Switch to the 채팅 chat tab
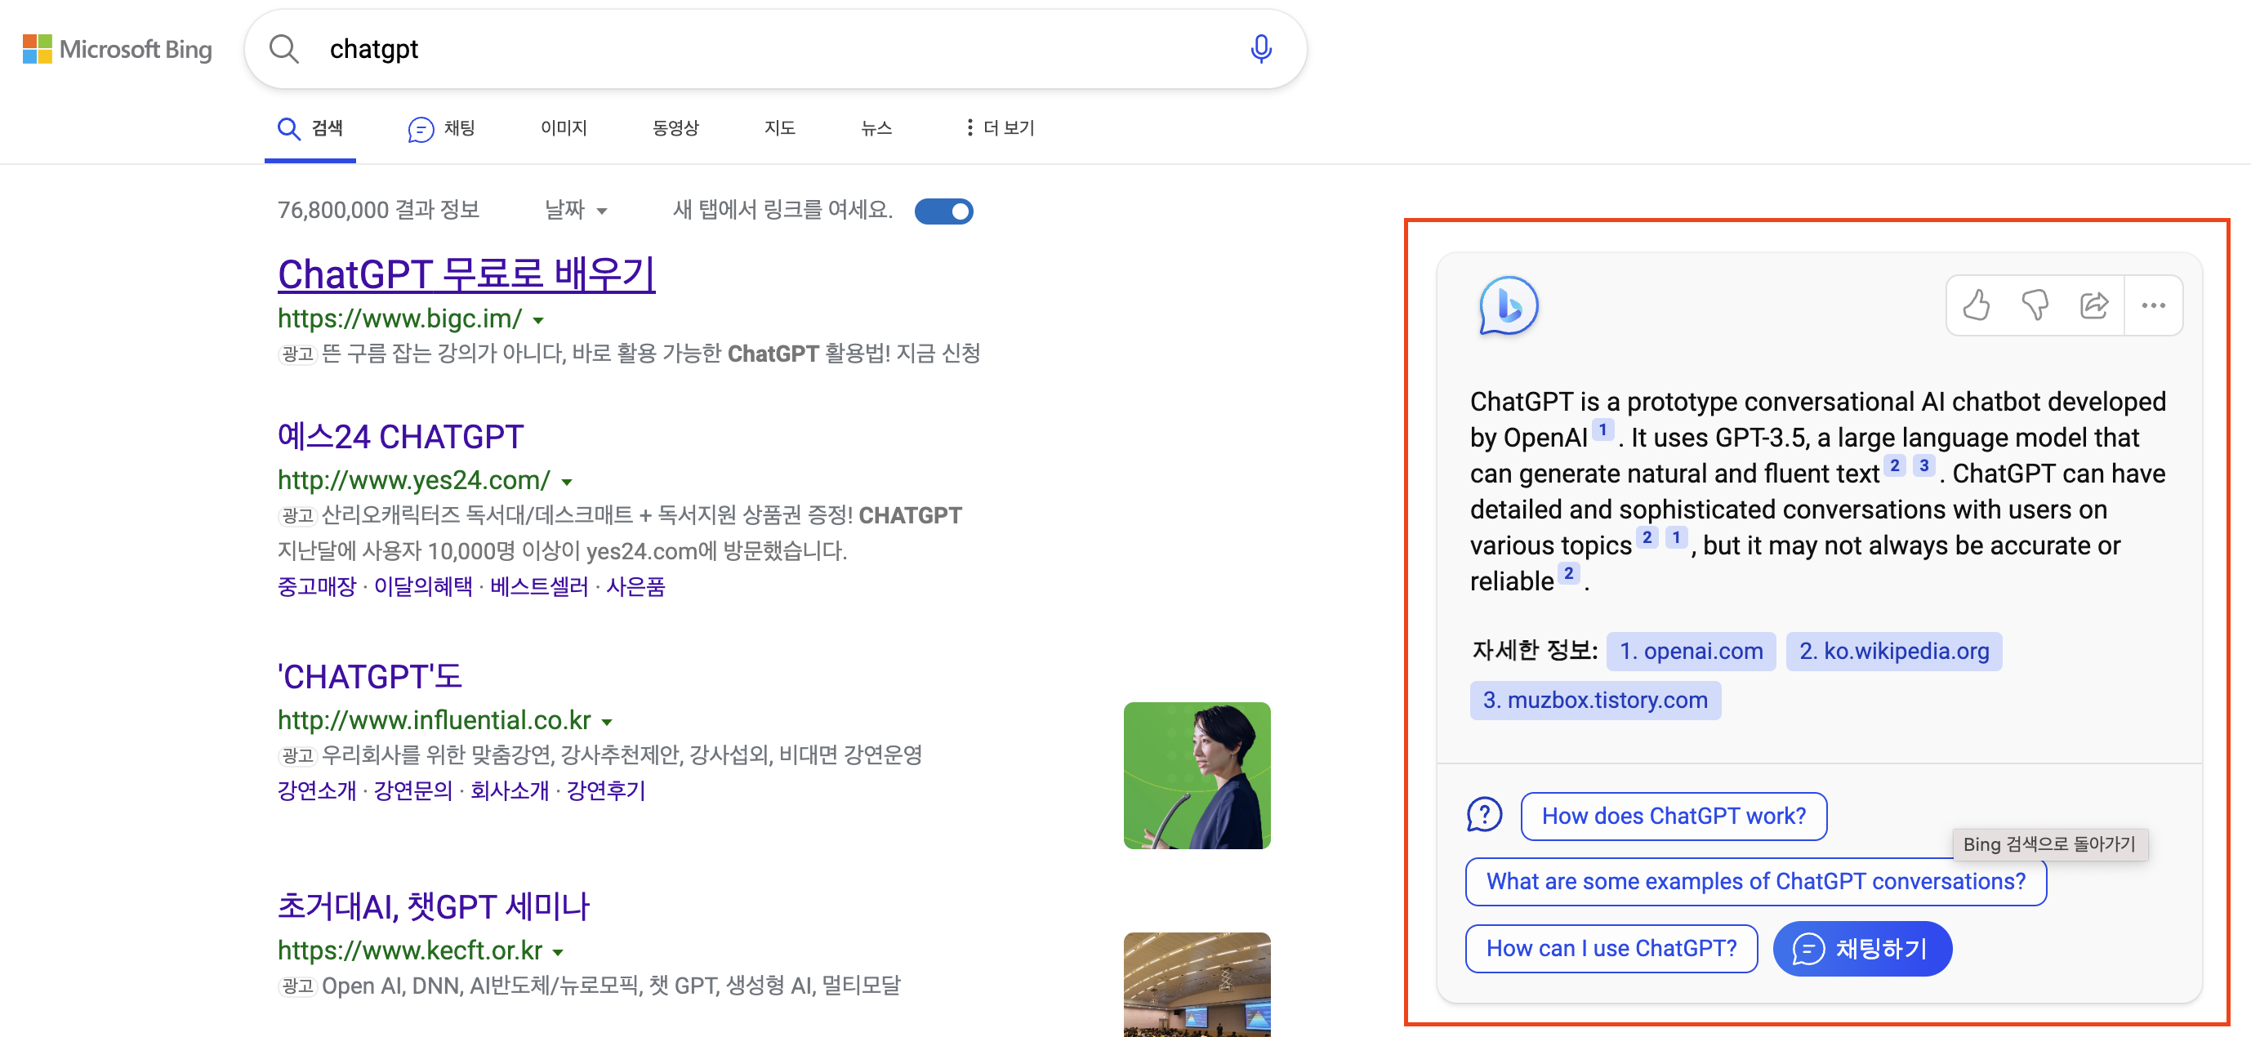This screenshot has height=1037, width=2251. pos(441,128)
